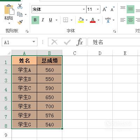Select the score cell 550
The width and height of the screenshot is (140, 140).
50,79
